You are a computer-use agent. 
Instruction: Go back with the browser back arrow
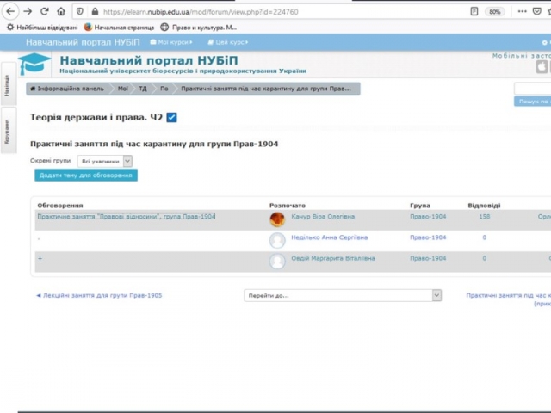tap(10, 11)
